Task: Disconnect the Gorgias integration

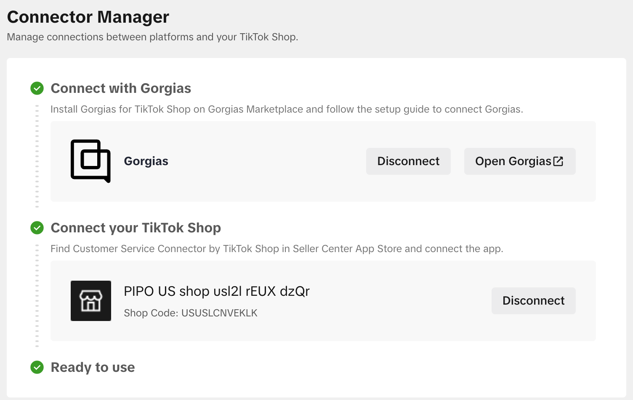Action: pyautogui.click(x=408, y=161)
